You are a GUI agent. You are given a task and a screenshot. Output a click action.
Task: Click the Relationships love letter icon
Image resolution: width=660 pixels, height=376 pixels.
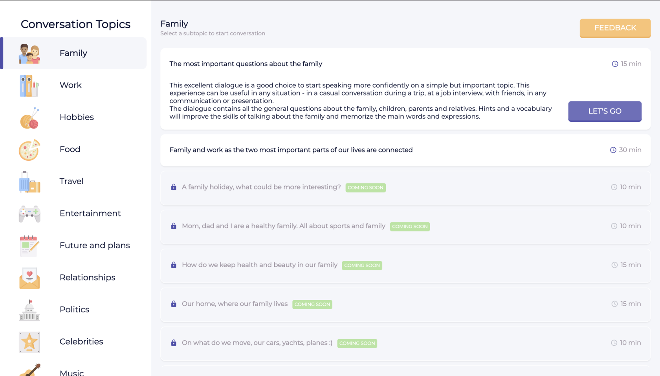tap(29, 278)
